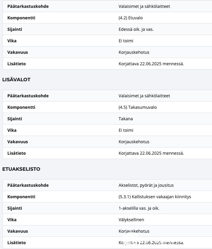The height and width of the screenshot is (249, 212).
Task: Click 'Vakavuus' label in the top table
Action: click(x=18, y=52)
